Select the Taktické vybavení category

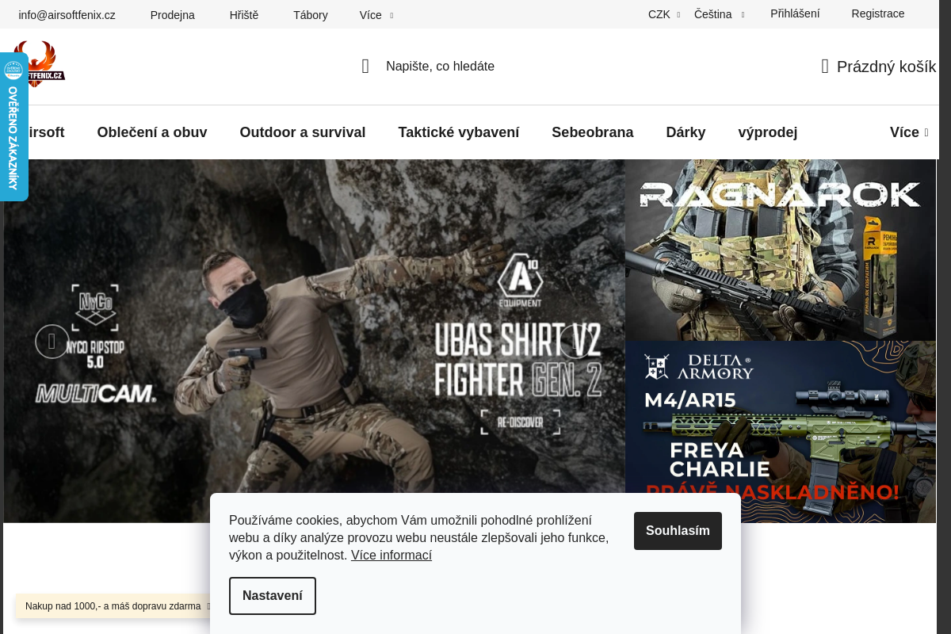coord(458,132)
